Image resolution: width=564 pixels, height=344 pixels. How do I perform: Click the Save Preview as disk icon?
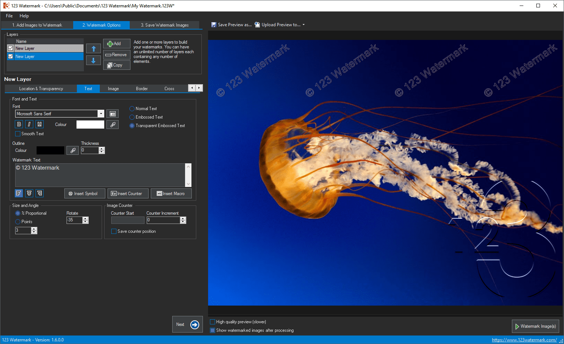coord(214,25)
